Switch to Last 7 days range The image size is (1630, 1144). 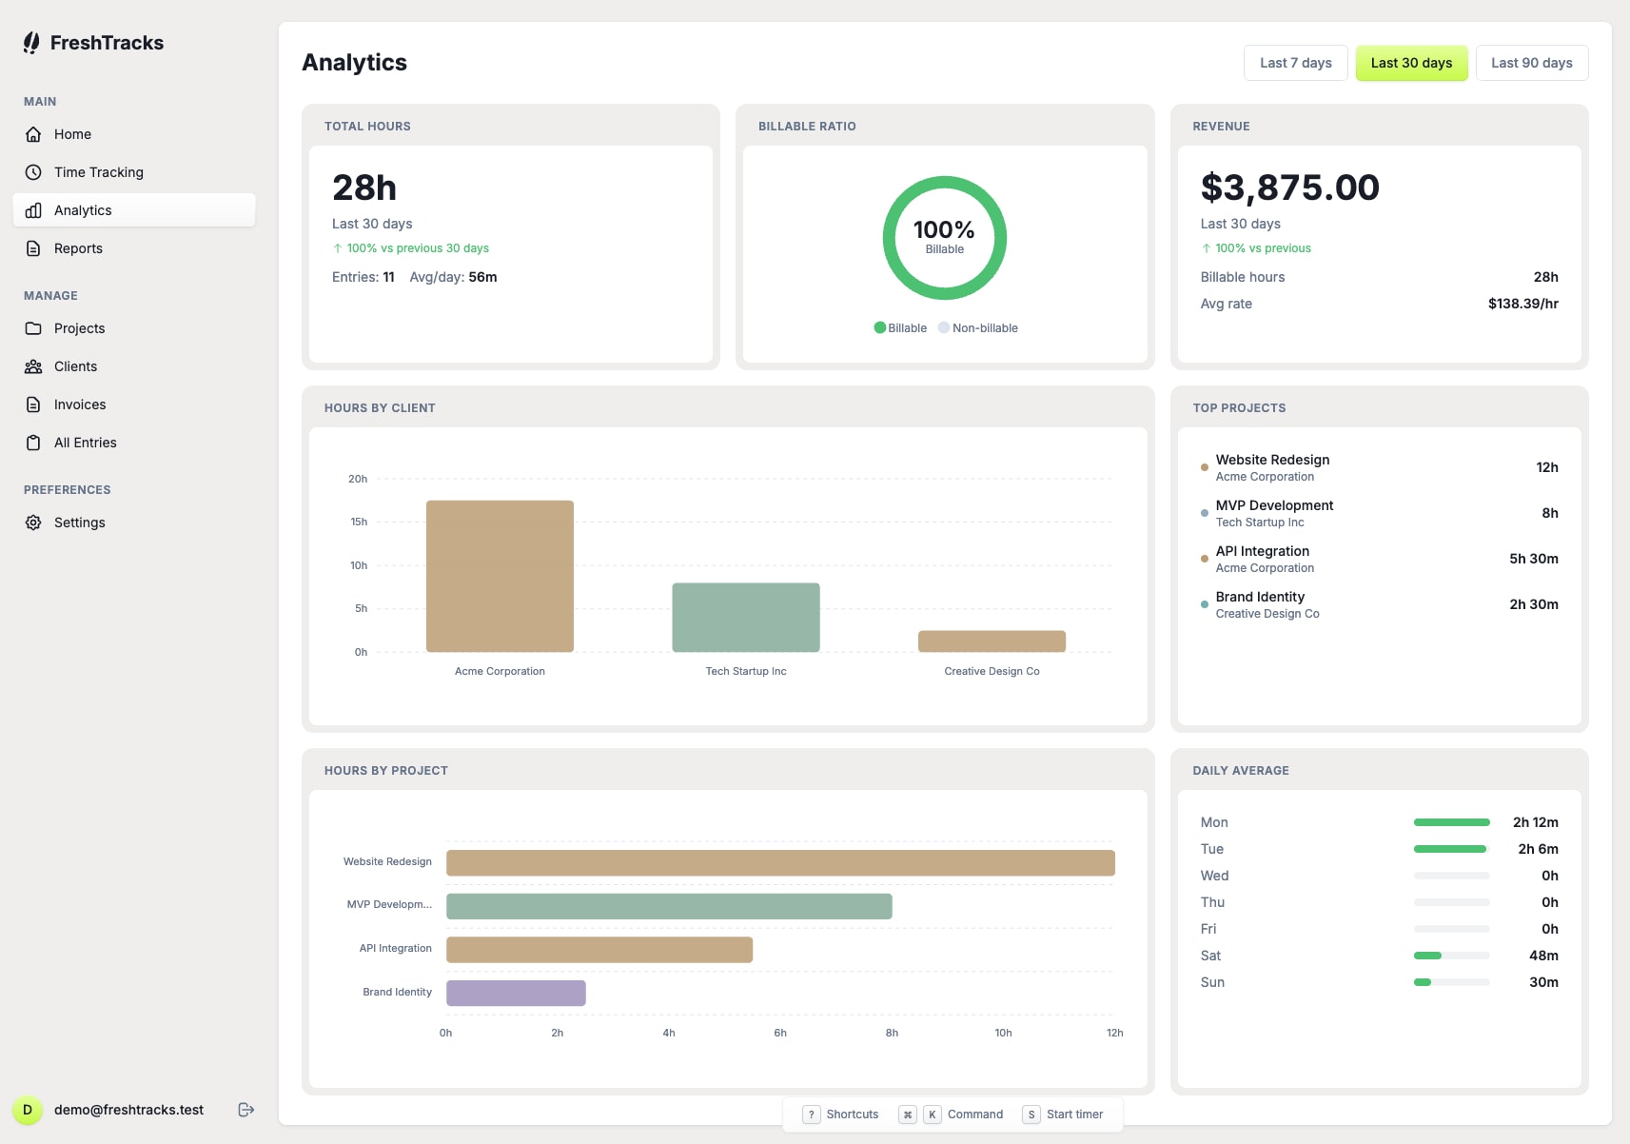point(1295,62)
